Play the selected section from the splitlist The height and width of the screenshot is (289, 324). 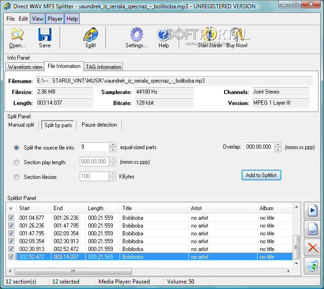coord(312,211)
